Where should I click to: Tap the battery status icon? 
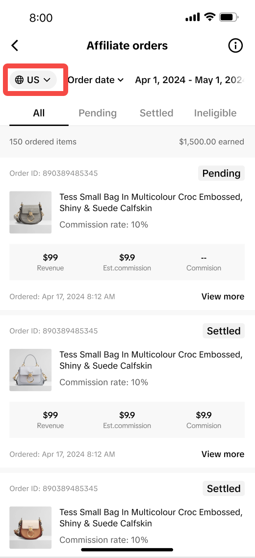click(x=229, y=17)
